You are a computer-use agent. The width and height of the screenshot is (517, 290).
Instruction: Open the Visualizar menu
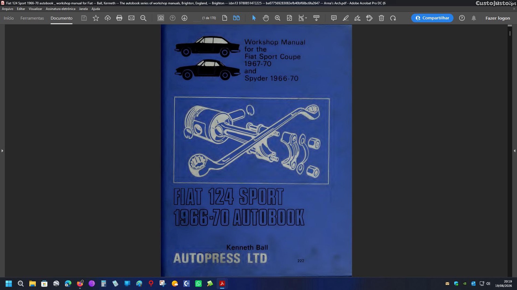[35, 9]
